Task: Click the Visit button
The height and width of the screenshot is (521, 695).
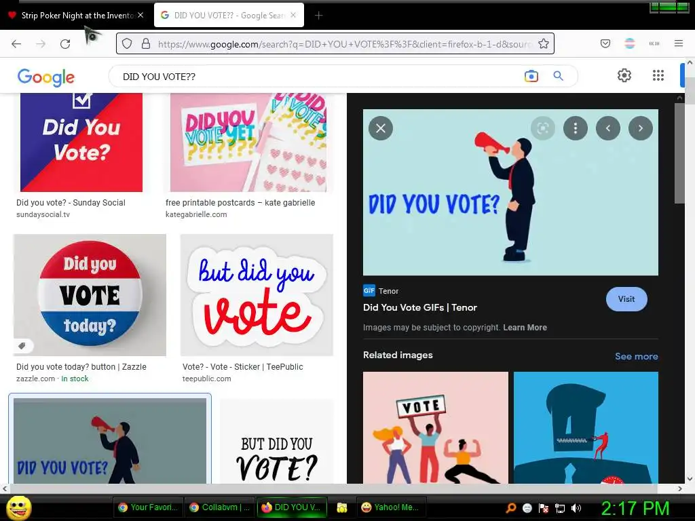Action: [x=626, y=299]
